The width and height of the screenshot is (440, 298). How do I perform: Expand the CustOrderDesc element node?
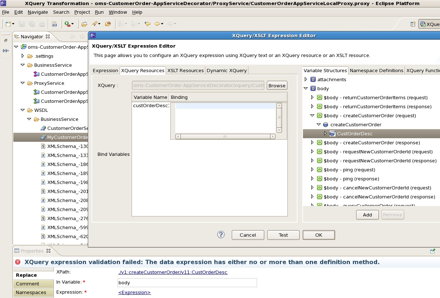[325, 133]
